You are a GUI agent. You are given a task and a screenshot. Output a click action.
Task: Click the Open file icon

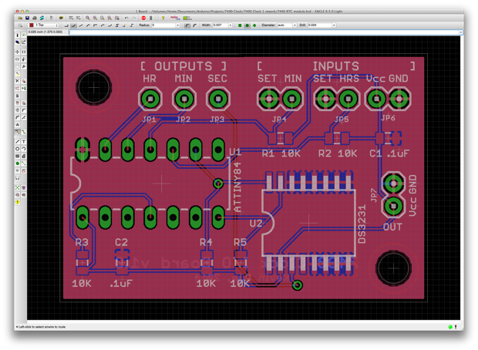[x=20, y=18]
